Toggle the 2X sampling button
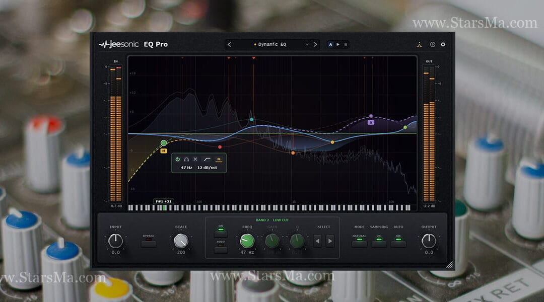 (x=378, y=244)
